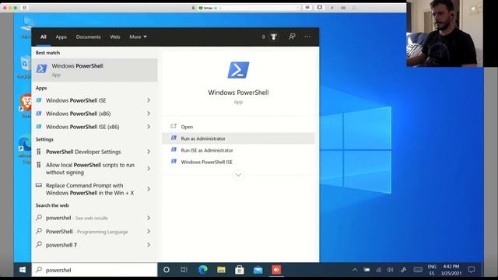Screen dimensions: 498x280
Task: Click the rewards trophy icon
Action: tap(273, 37)
